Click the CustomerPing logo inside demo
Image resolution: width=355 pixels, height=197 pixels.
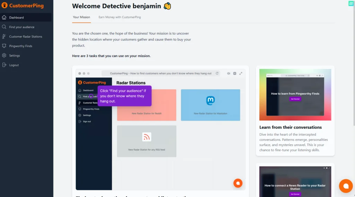[92, 83]
